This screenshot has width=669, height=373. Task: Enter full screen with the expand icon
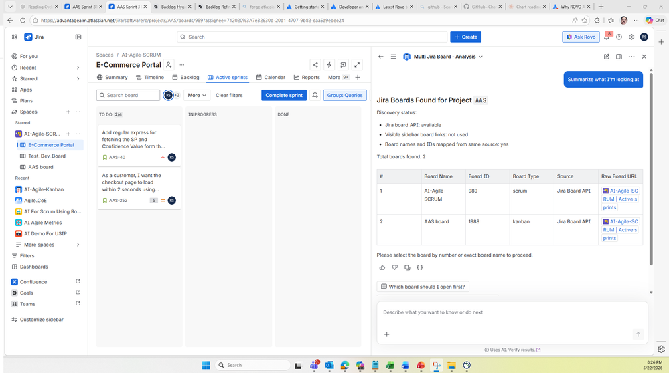[x=357, y=65]
